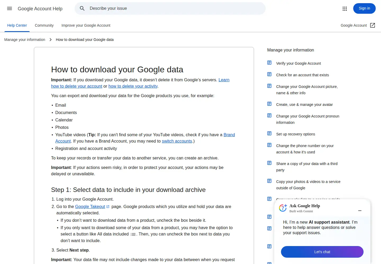The height and width of the screenshot is (264, 381).
Task: Click the article icon beside Verify your Google Account
Action: click(x=269, y=63)
